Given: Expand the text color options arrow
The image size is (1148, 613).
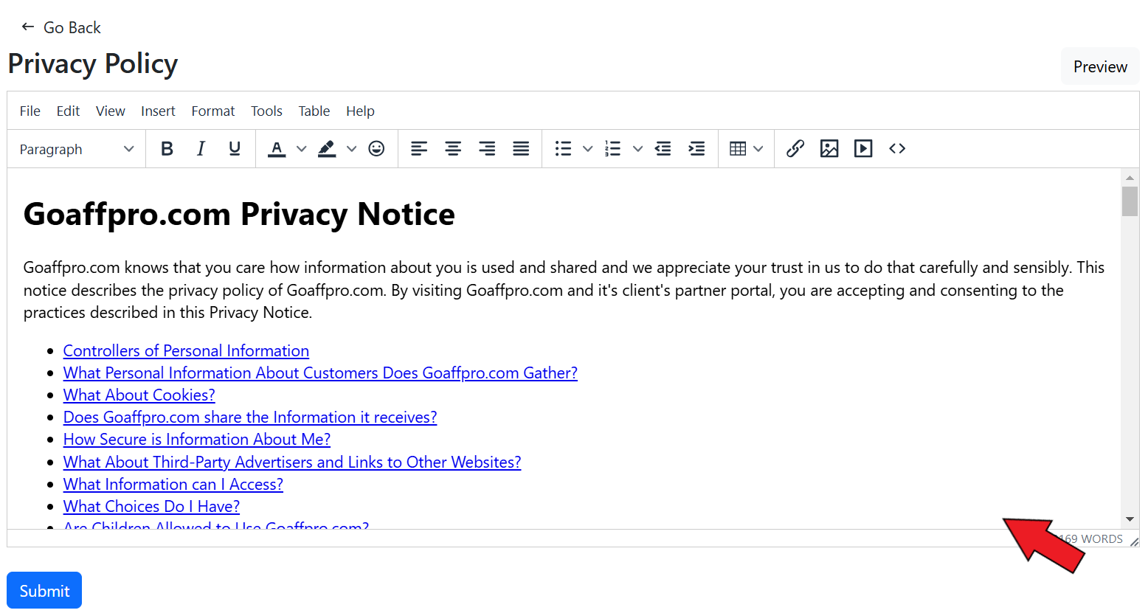Looking at the screenshot, I should tap(301, 149).
